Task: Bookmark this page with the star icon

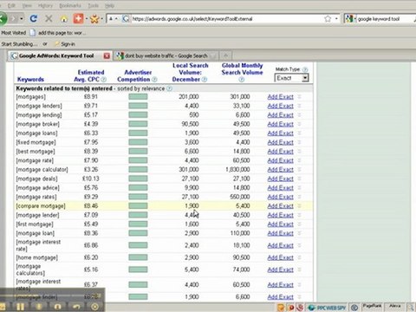Action: pos(328,19)
